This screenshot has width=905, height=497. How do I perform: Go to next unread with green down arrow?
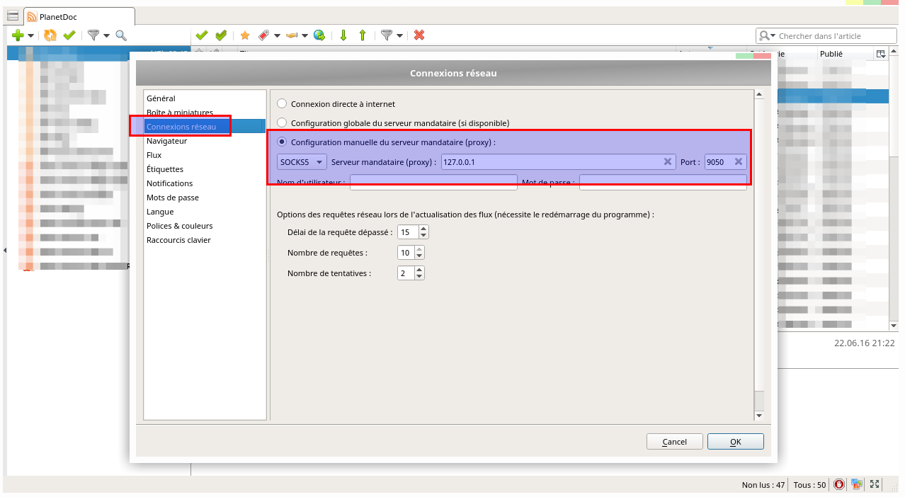(343, 35)
